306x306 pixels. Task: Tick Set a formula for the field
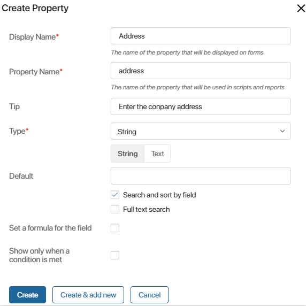pos(115,228)
